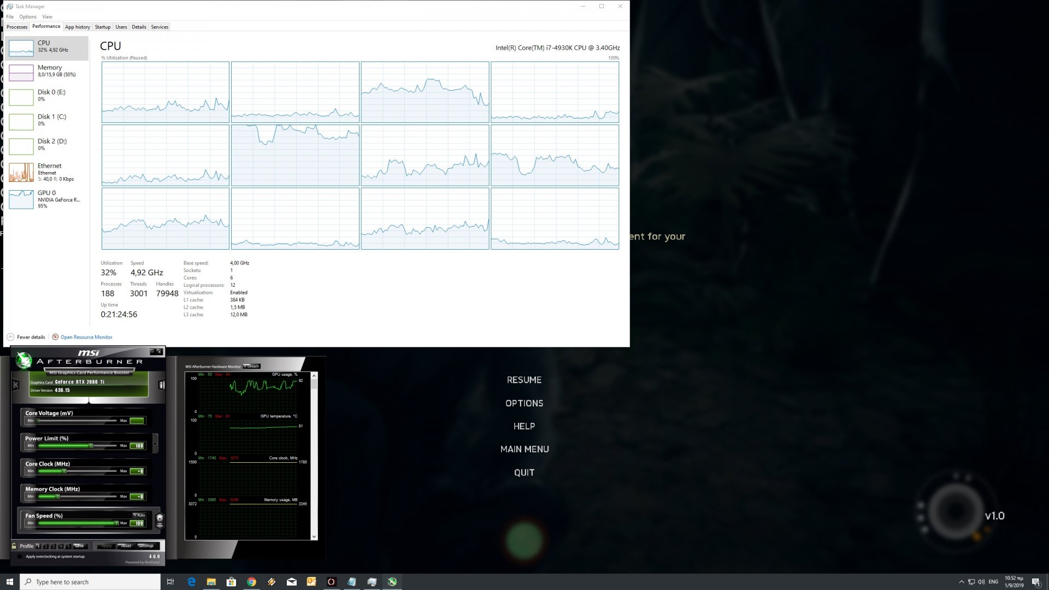
Task: Select GPU 0 in performance sidebar
Action: 46,199
